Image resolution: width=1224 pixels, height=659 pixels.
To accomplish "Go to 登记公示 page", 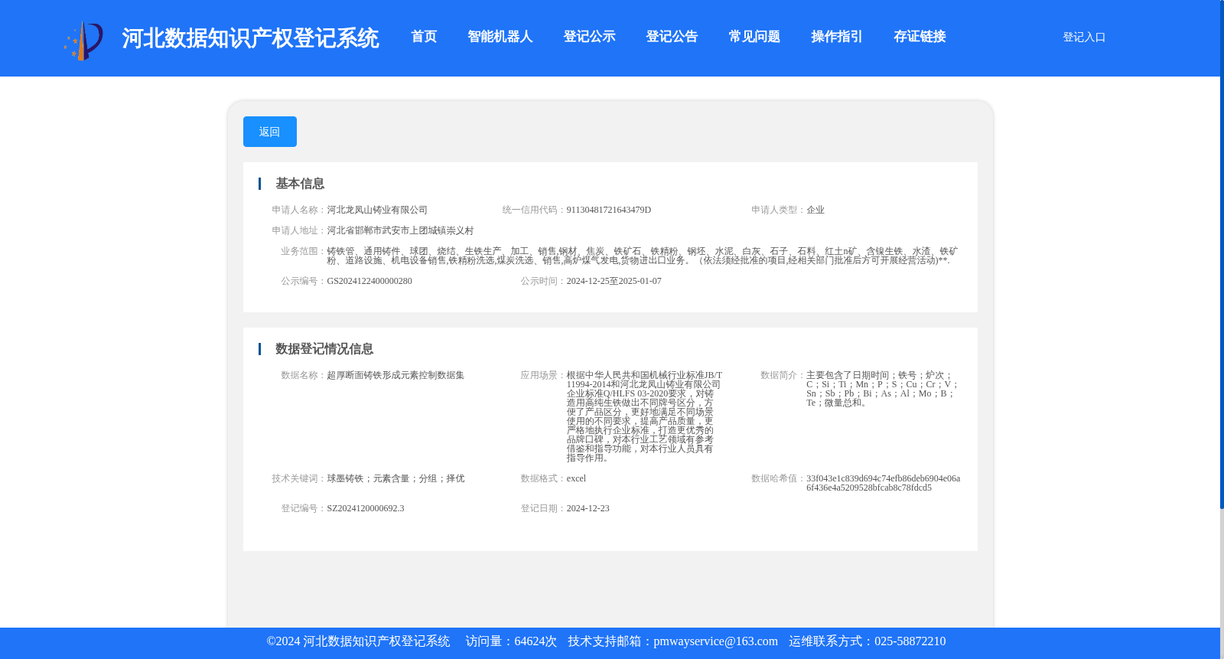I will tap(589, 37).
